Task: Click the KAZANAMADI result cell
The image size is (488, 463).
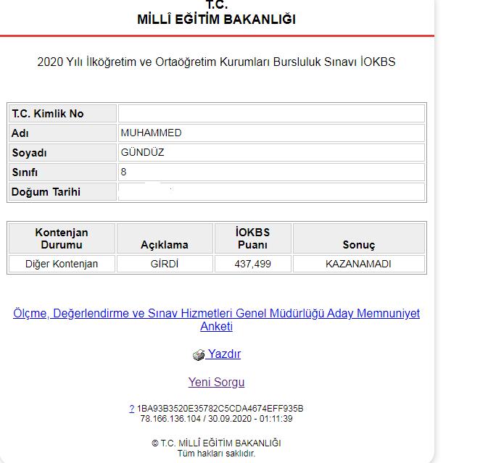Action: coord(358,264)
